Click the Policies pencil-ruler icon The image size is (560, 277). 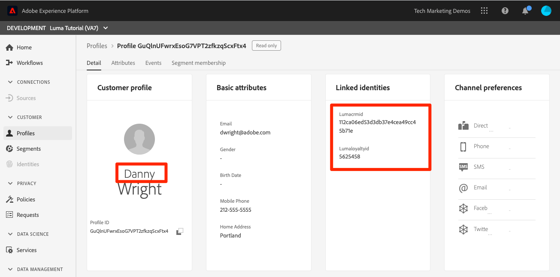pyautogui.click(x=9, y=199)
